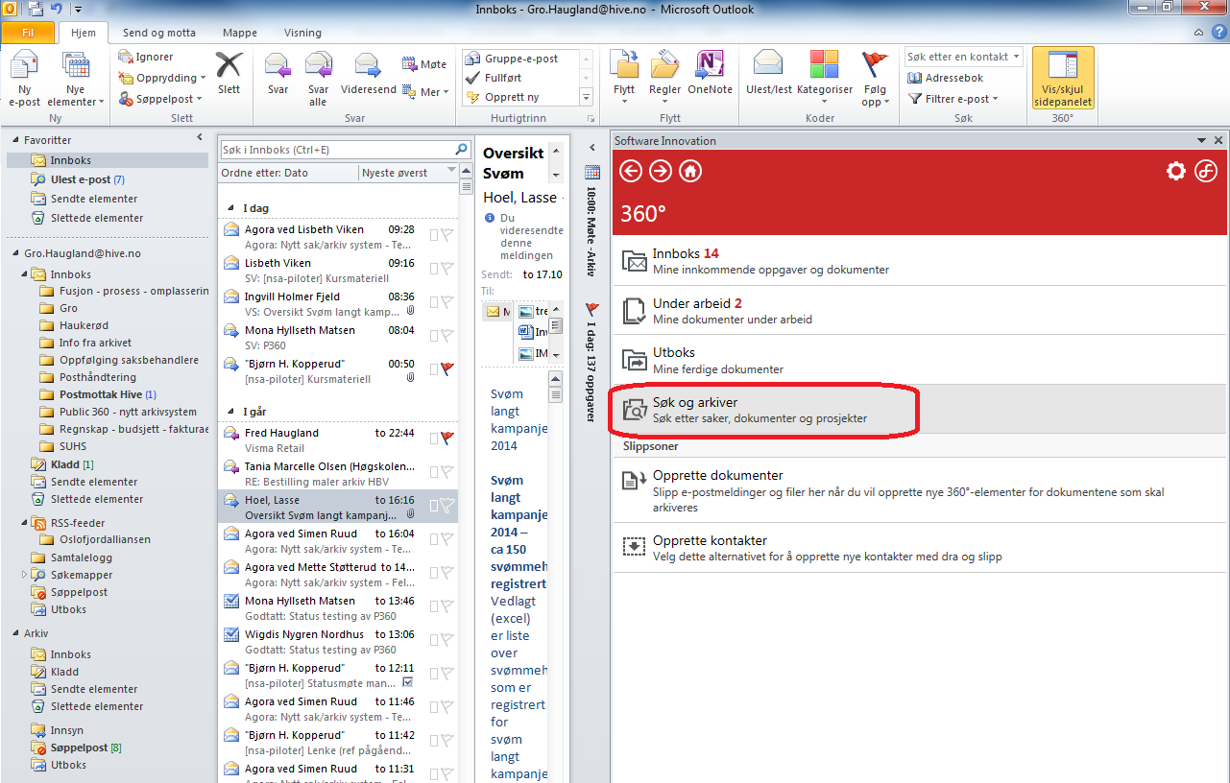Open the Fil tab

[27, 33]
